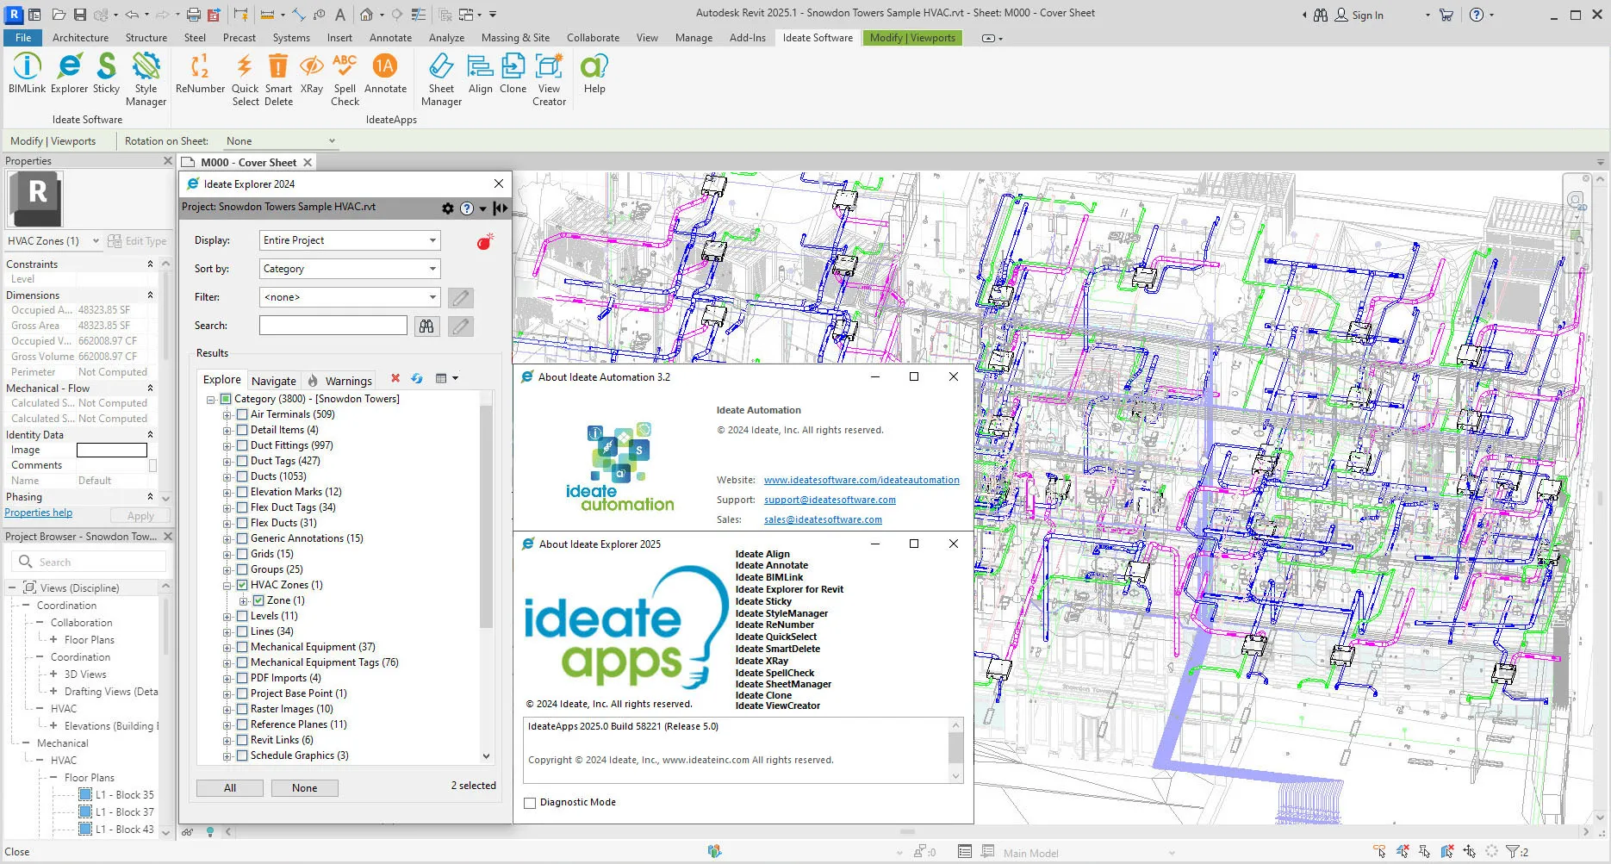Image resolution: width=1611 pixels, height=864 pixels.
Task: Expand the Duct Fittings (997) node
Action: [227, 445]
